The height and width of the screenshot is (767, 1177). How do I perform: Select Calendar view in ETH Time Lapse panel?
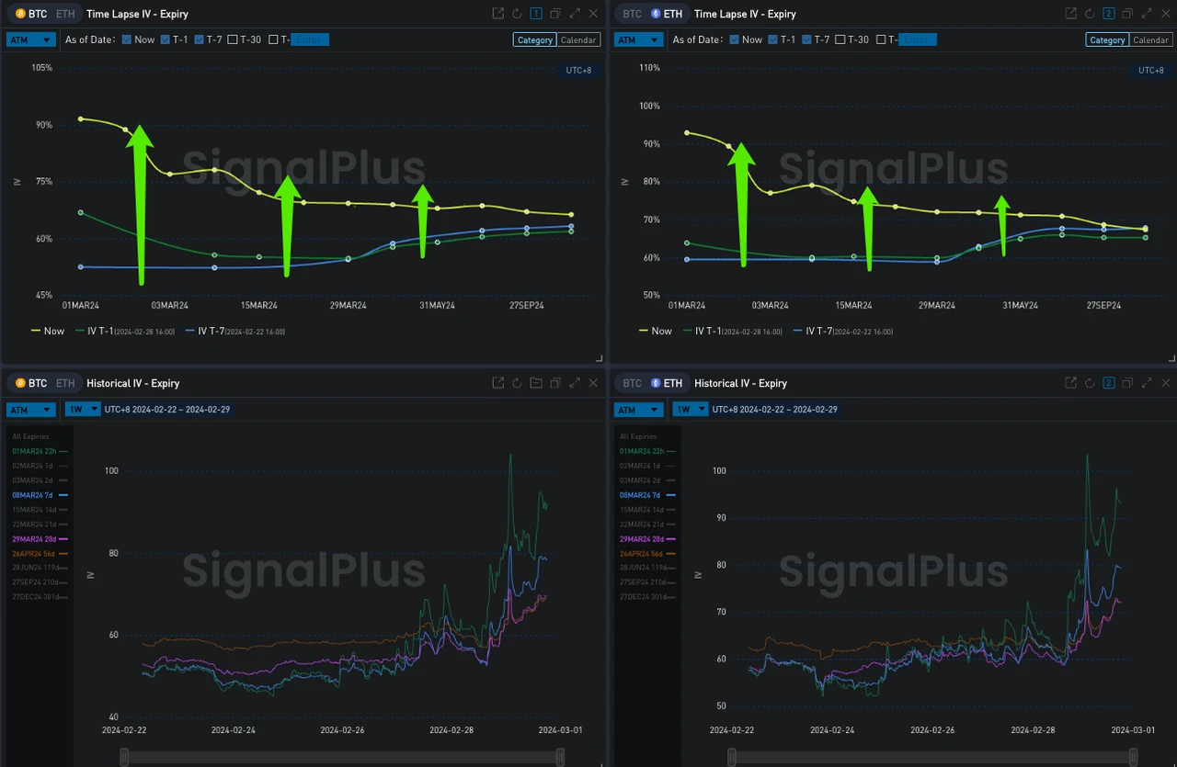click(x=1150, y=39)
